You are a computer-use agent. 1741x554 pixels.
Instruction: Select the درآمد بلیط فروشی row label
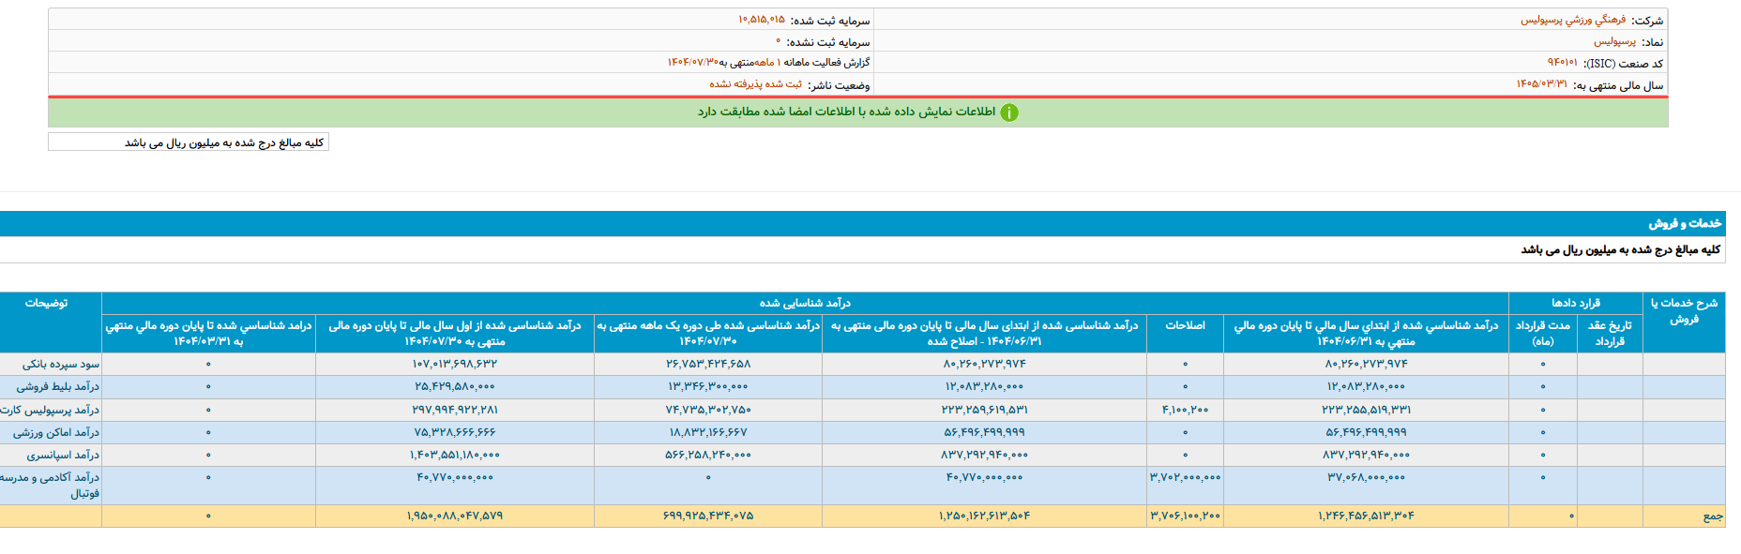(57, 386)
